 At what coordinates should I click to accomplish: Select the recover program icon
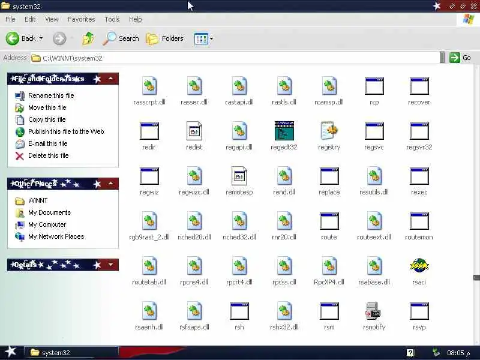419,86
